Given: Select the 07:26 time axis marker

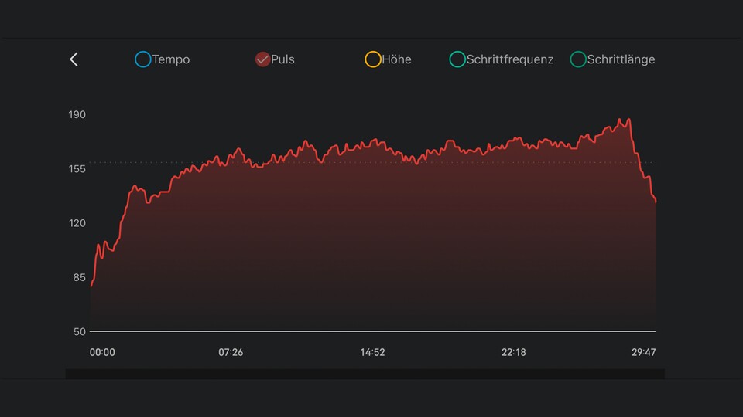Looking at the screenshot, I should [231, 352].
